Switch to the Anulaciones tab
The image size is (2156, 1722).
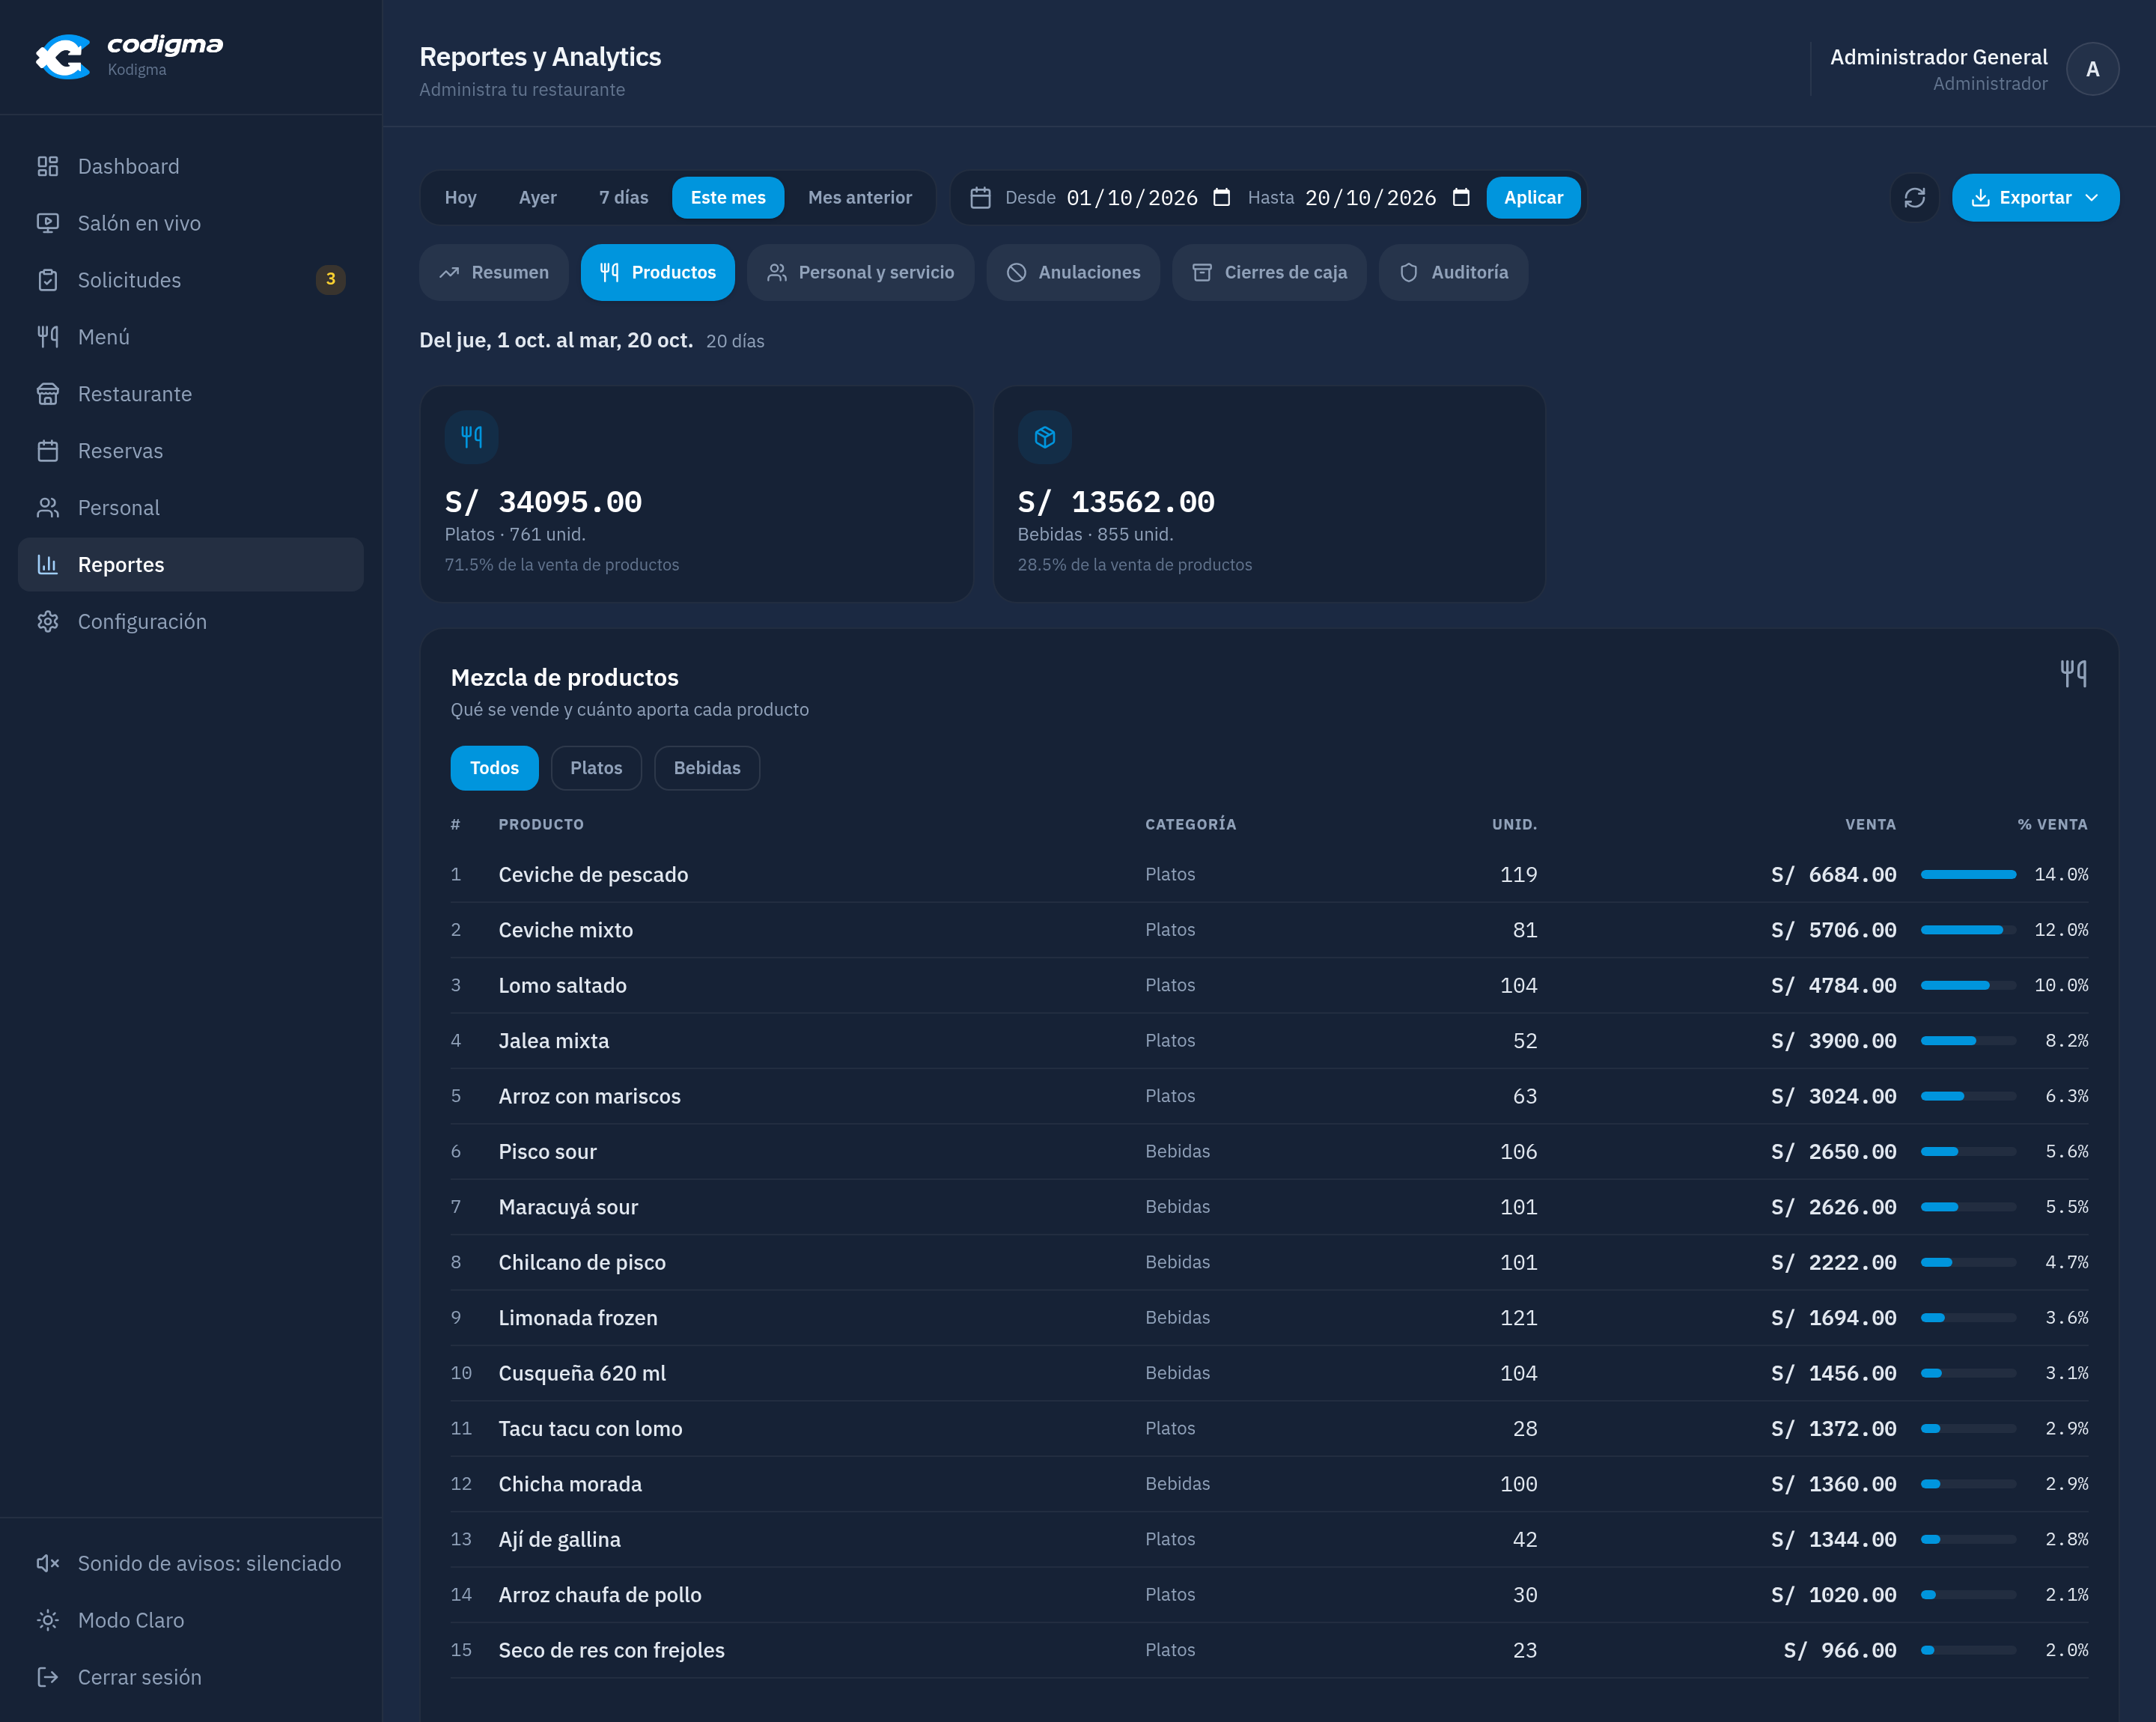1073,272
